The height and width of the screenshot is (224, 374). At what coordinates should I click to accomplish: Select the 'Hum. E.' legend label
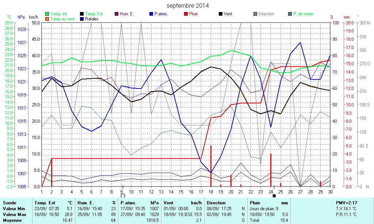(127, 14)
